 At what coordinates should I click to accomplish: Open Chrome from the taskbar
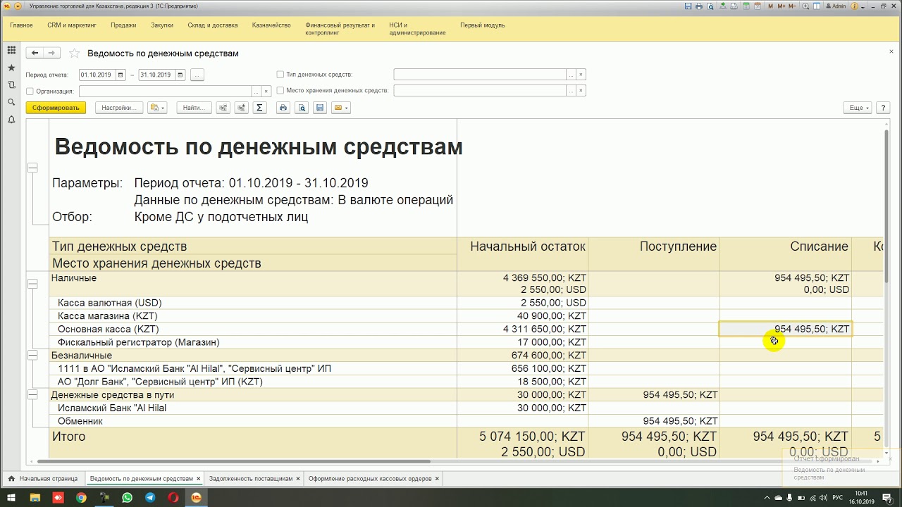[x=81, y=497]
